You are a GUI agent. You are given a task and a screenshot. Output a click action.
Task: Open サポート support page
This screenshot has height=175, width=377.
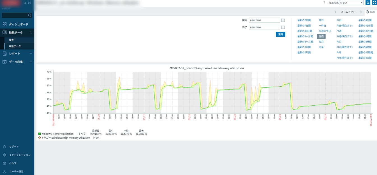[x=14, y=147]
